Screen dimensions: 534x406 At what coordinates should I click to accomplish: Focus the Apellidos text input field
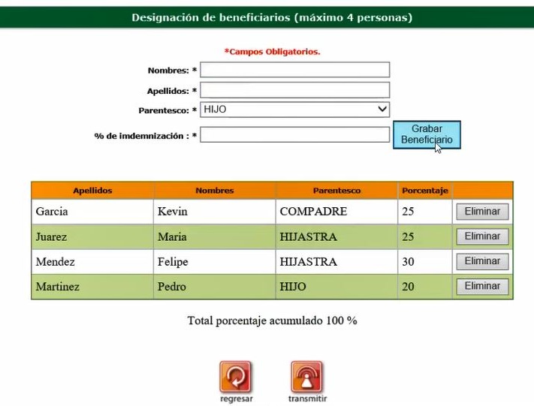click(294, 90)
